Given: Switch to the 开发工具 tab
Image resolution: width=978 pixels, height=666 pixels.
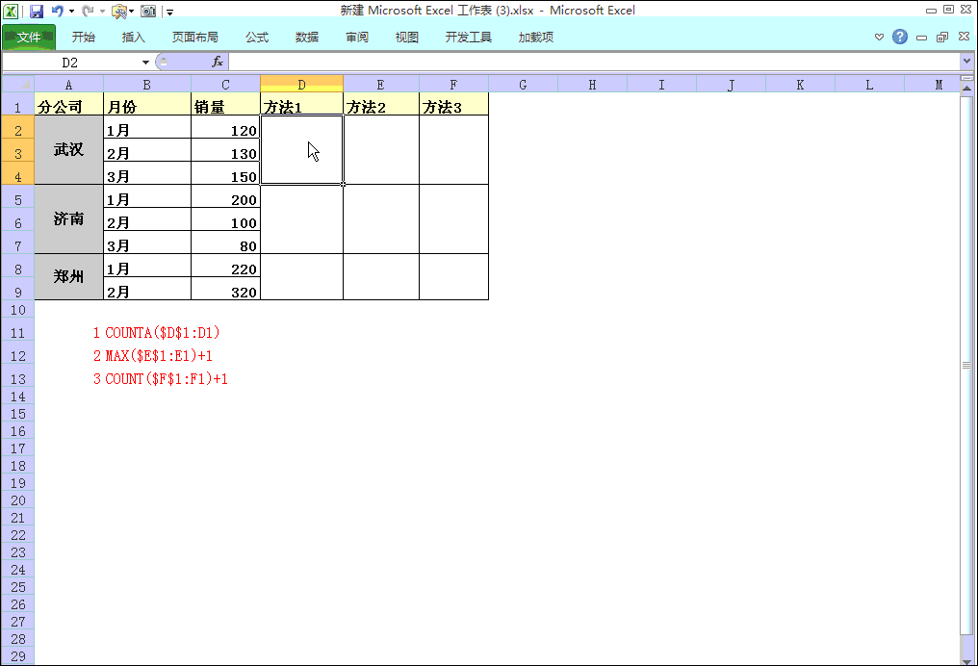Looking at the screenshot, I should coord(469,38).
